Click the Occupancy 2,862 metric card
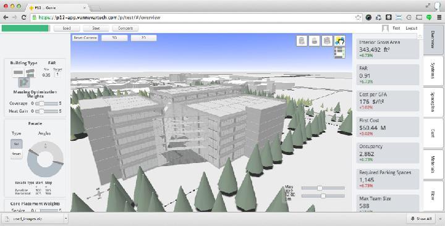Image resolution: width=445 pixels, height=226 pixels. coord(388,153)
